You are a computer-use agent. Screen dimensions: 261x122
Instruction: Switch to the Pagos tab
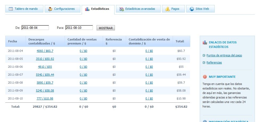click(x=174, y=9)
